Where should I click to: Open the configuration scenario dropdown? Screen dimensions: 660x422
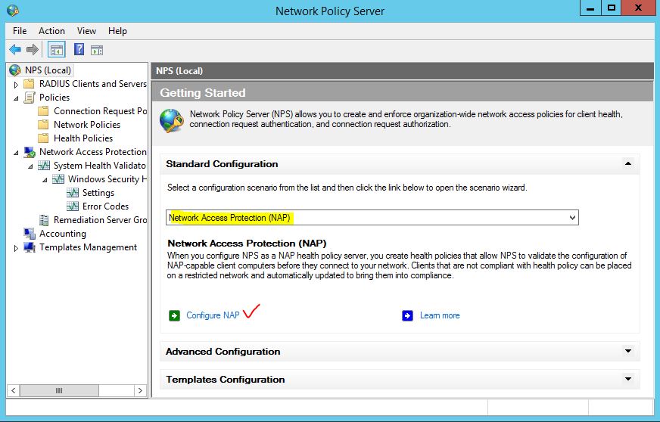coord(572,218)
